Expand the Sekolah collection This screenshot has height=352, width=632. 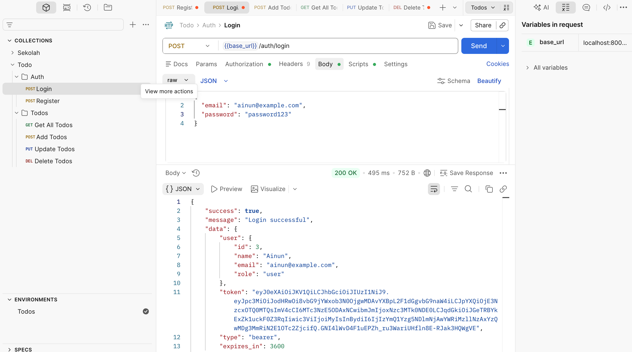click(13, 53)
